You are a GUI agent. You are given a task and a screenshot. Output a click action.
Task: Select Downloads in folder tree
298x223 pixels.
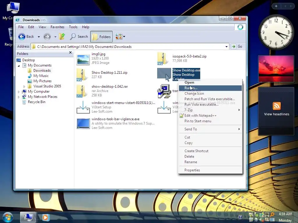tap(42, 71)
